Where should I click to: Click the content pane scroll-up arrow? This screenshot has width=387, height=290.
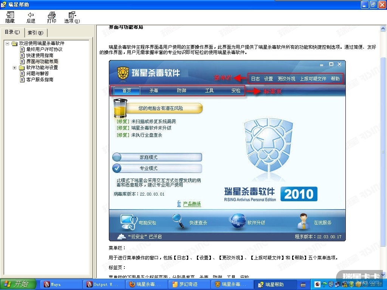(383, 29)
